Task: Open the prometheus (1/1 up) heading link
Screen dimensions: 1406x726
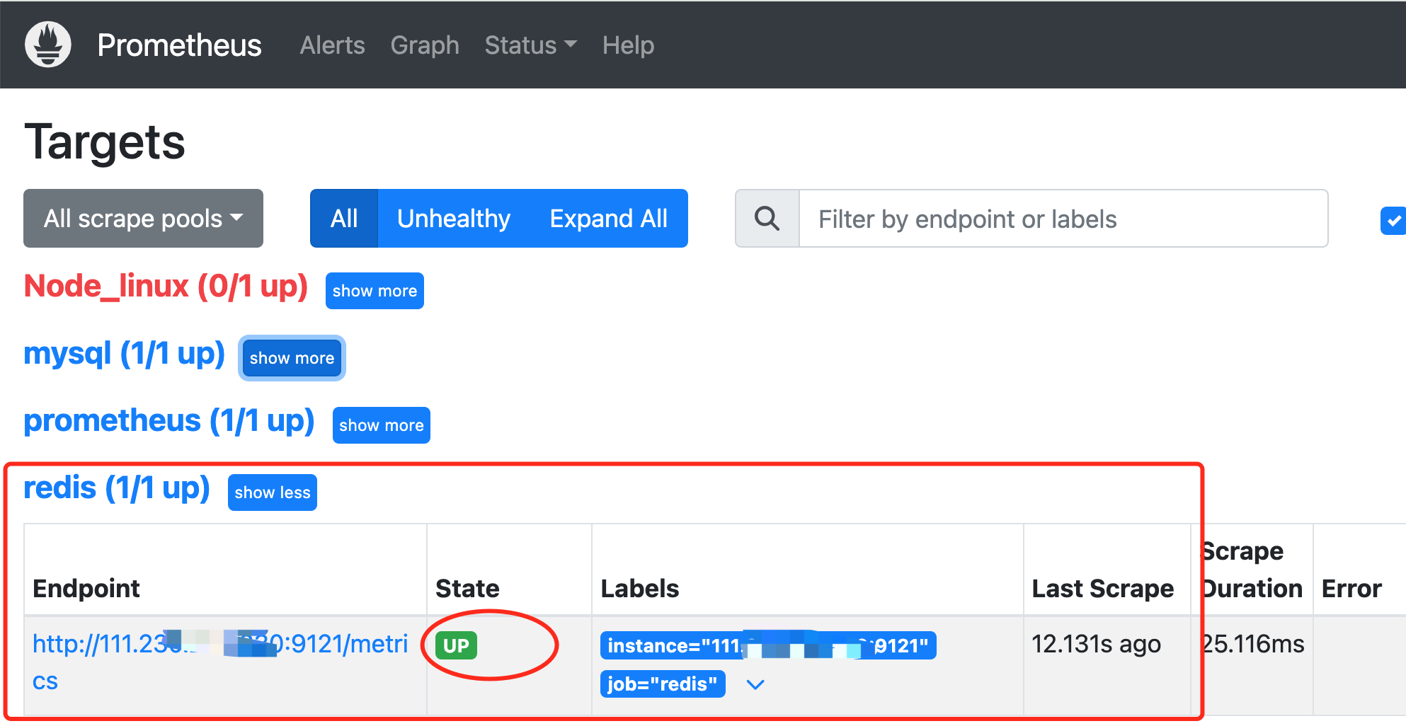Action: coord(169,421)
